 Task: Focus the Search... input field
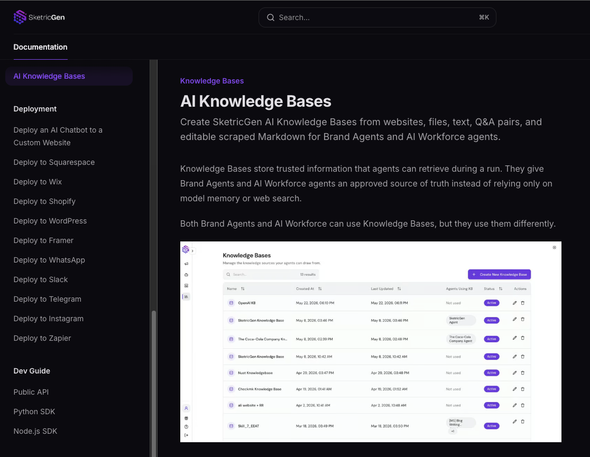click(377, 17)
